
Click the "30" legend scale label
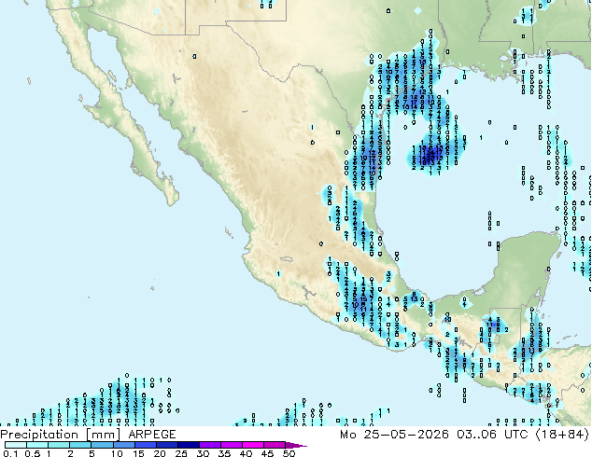click(204, 453)
